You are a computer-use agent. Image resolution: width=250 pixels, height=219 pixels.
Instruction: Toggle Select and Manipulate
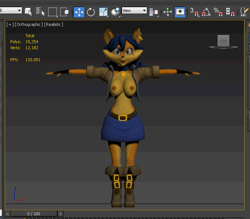click(x=168, y=12)
